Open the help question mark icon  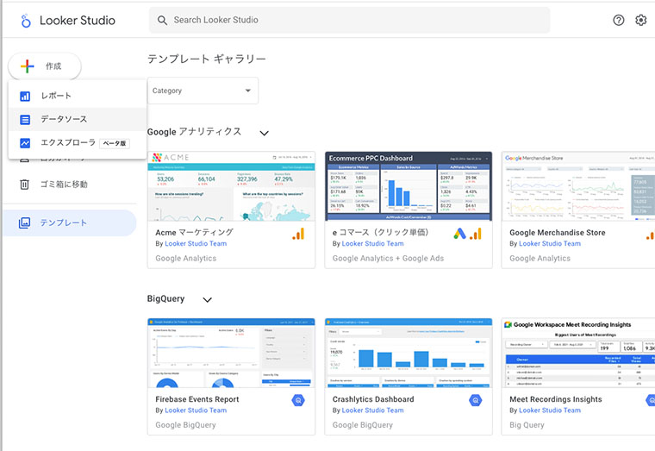(619, 20)
